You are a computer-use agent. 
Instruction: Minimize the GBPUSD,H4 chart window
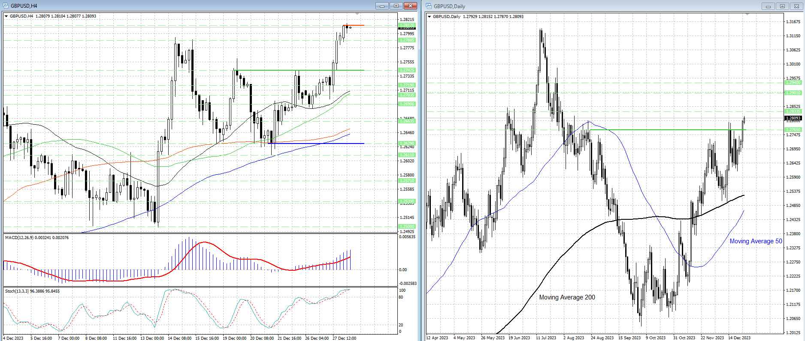pyautogui.click(x=381, y=6)
